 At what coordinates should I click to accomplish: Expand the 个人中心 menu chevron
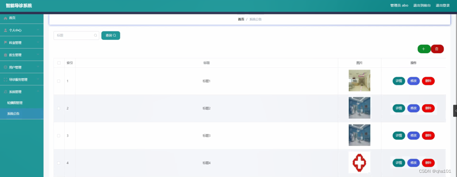(38, 30)
